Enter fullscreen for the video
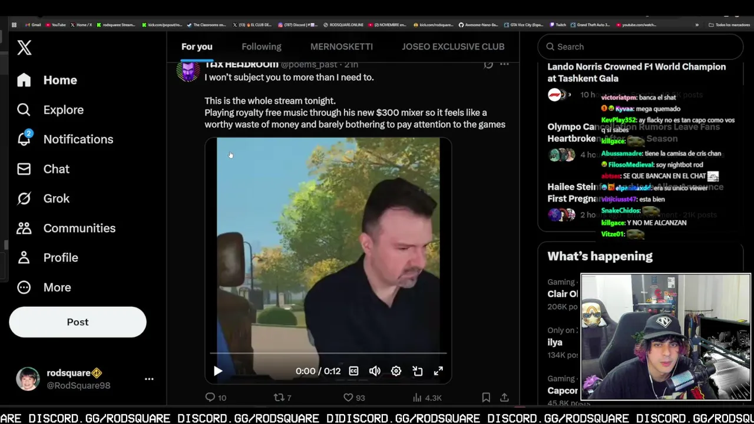The height and width of the screenshot is (424, 754). [438, 371]
